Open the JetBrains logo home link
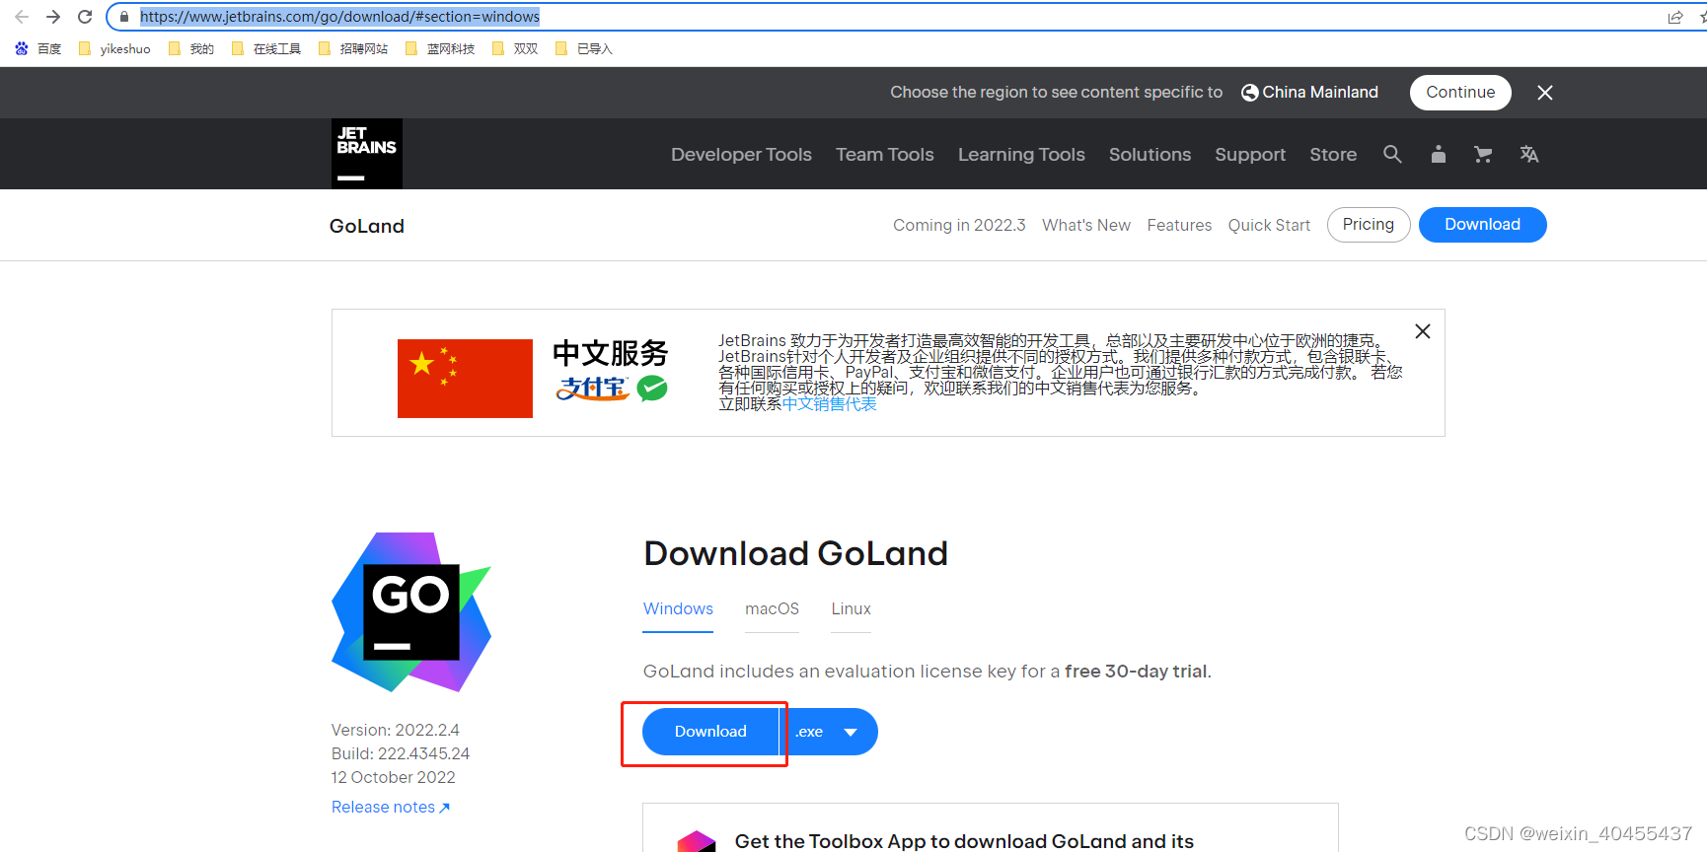 pos(367,154)
